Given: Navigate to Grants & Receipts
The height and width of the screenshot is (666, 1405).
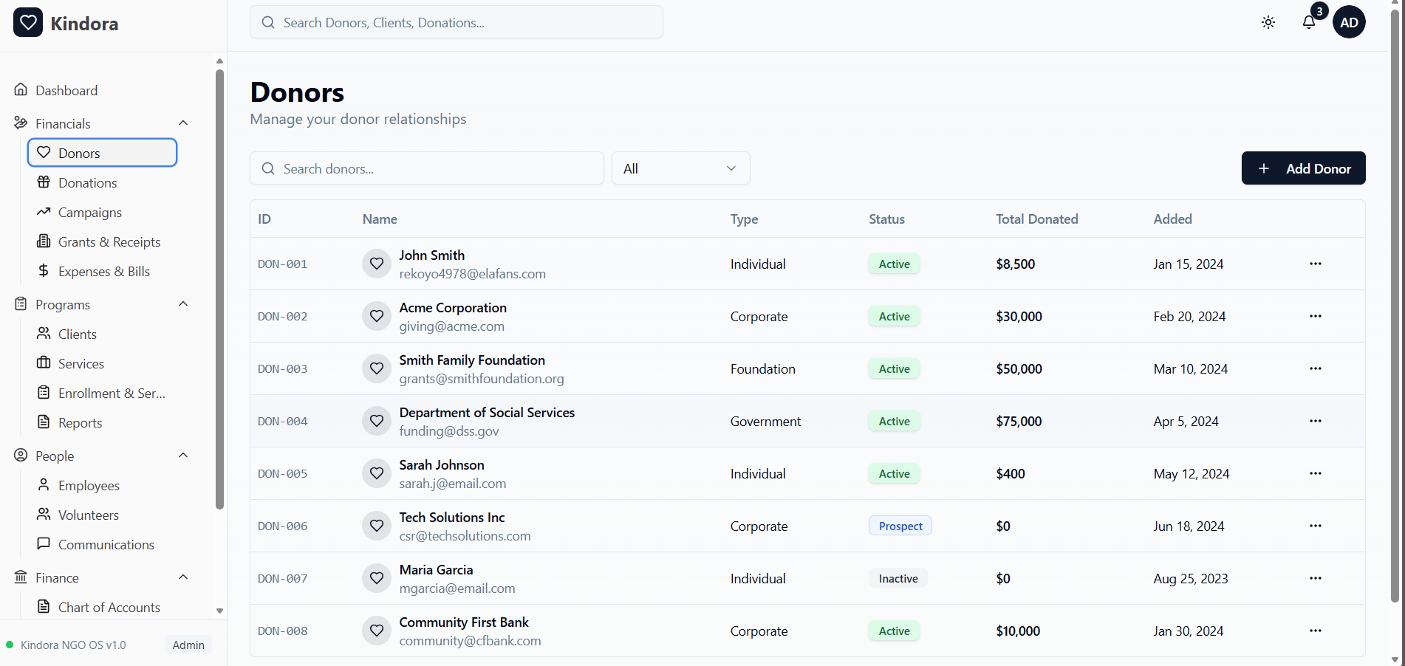Looking at the screenshot, I should point(109,242).
